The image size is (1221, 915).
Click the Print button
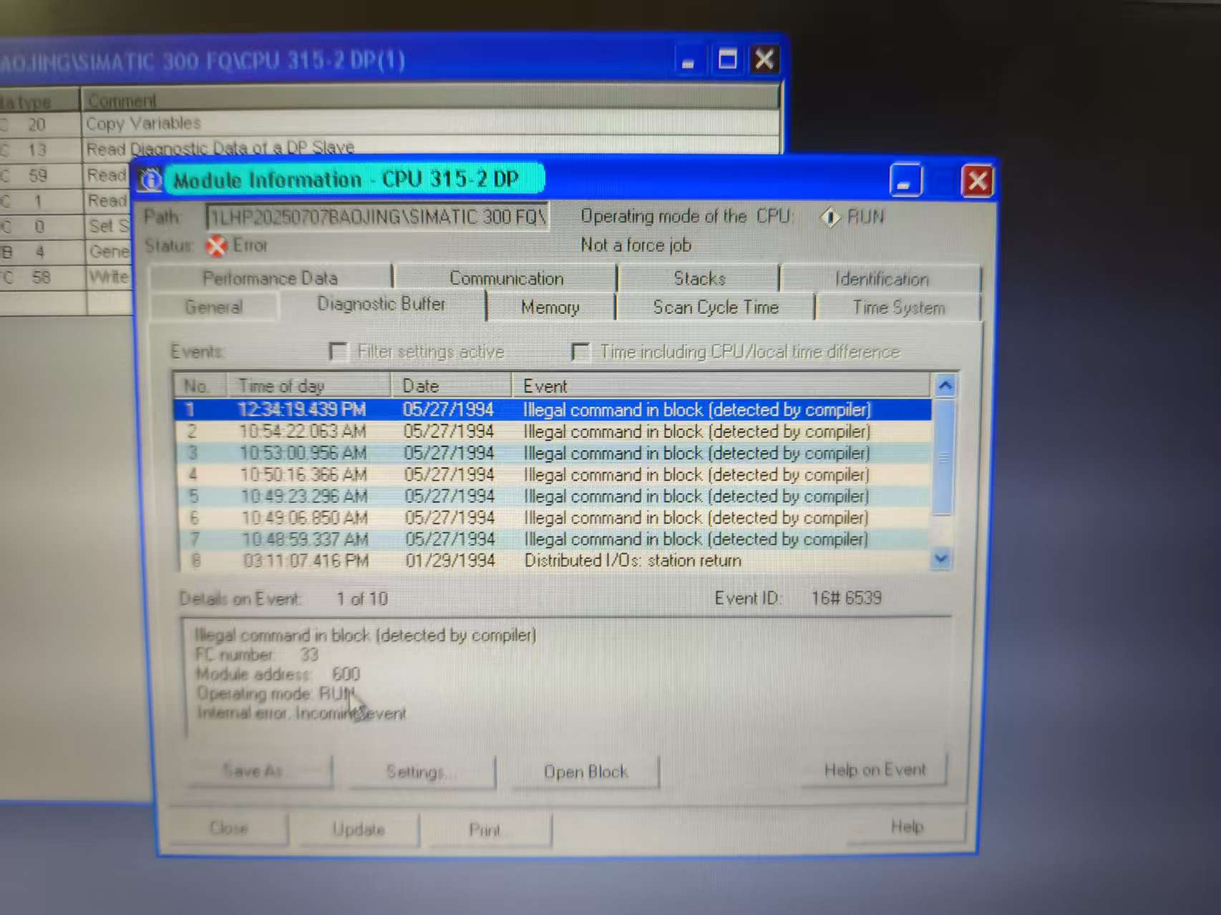pos(490,830)
